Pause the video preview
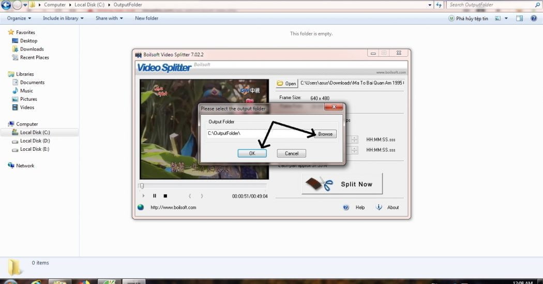Viewport: 543px width, 284px height. click(x=155, y=196)
